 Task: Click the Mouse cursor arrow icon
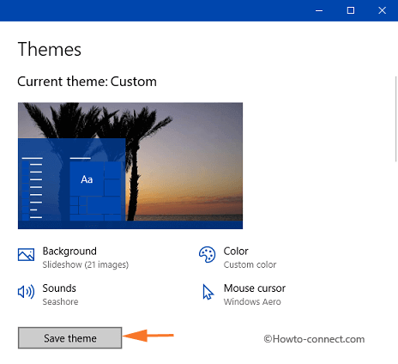point(208,292)
